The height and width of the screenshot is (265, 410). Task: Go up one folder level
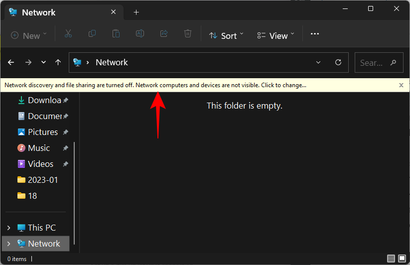click(58, 62)
